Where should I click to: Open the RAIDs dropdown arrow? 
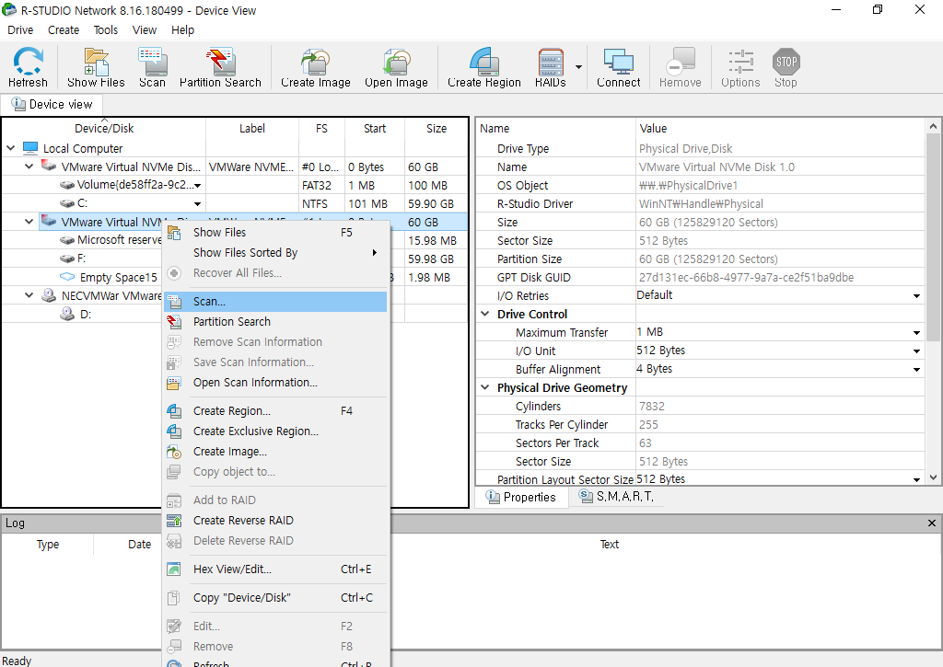point(578,66)
